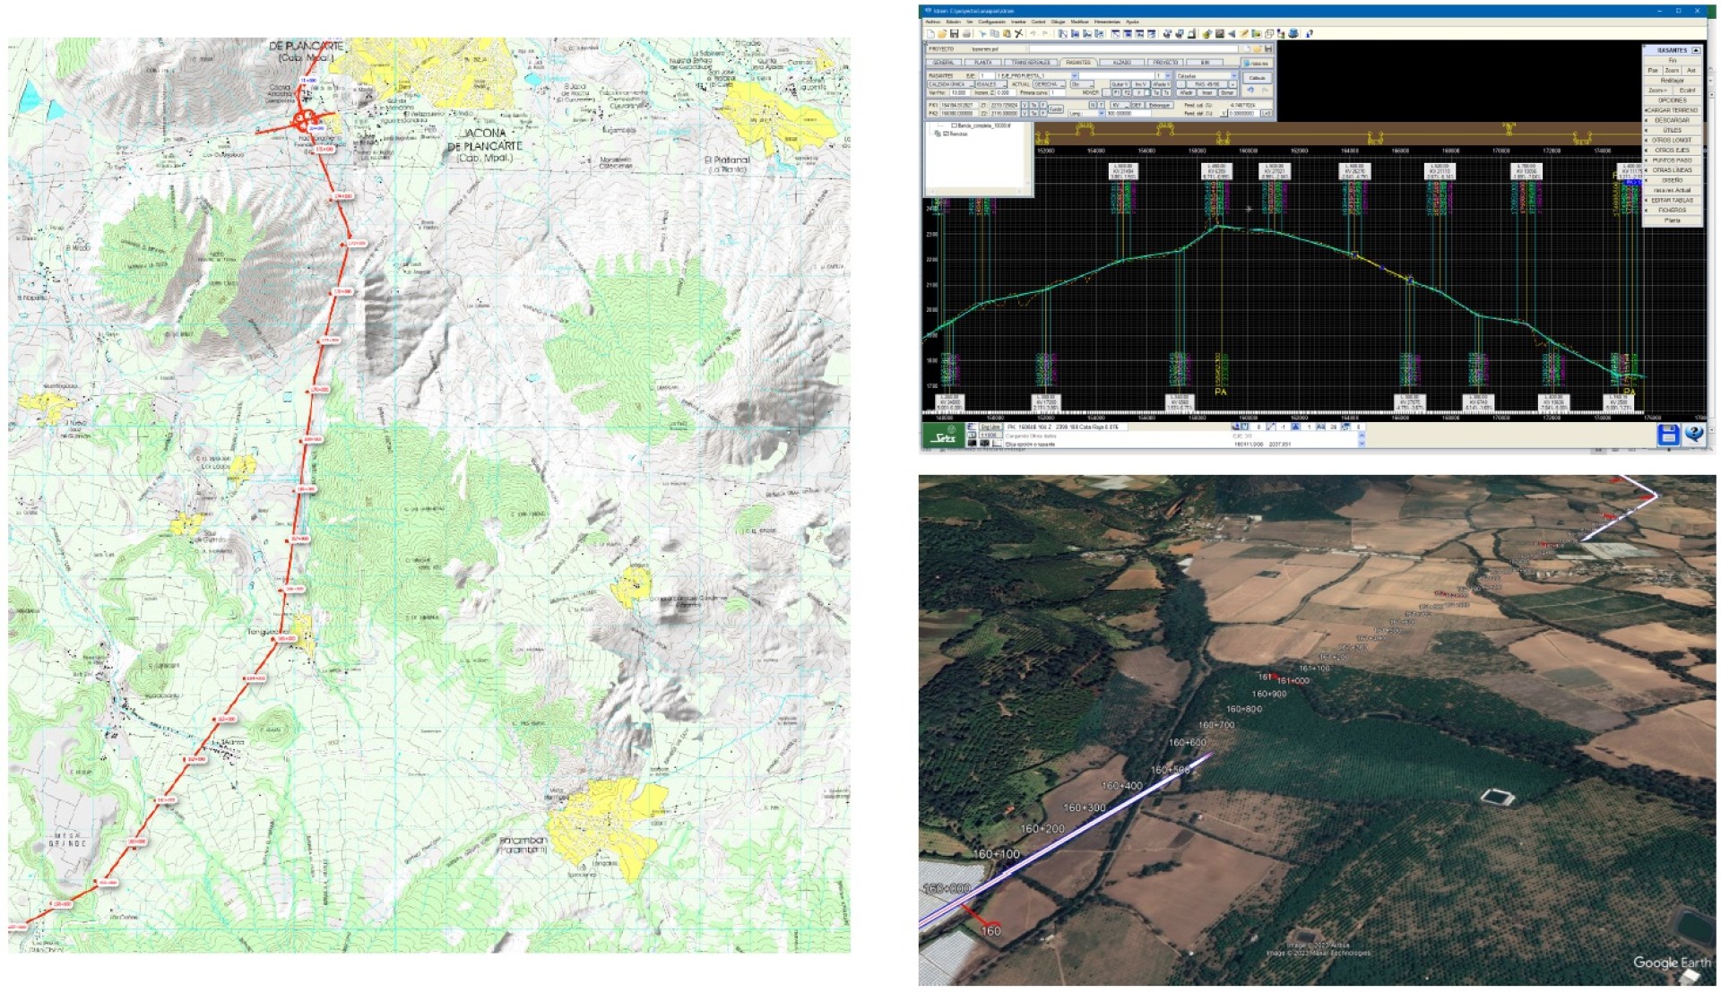The width and height of the screenshot is (1721, 993).
Task: Click the green Setra logo button
Action: click(x=942, y=436)
